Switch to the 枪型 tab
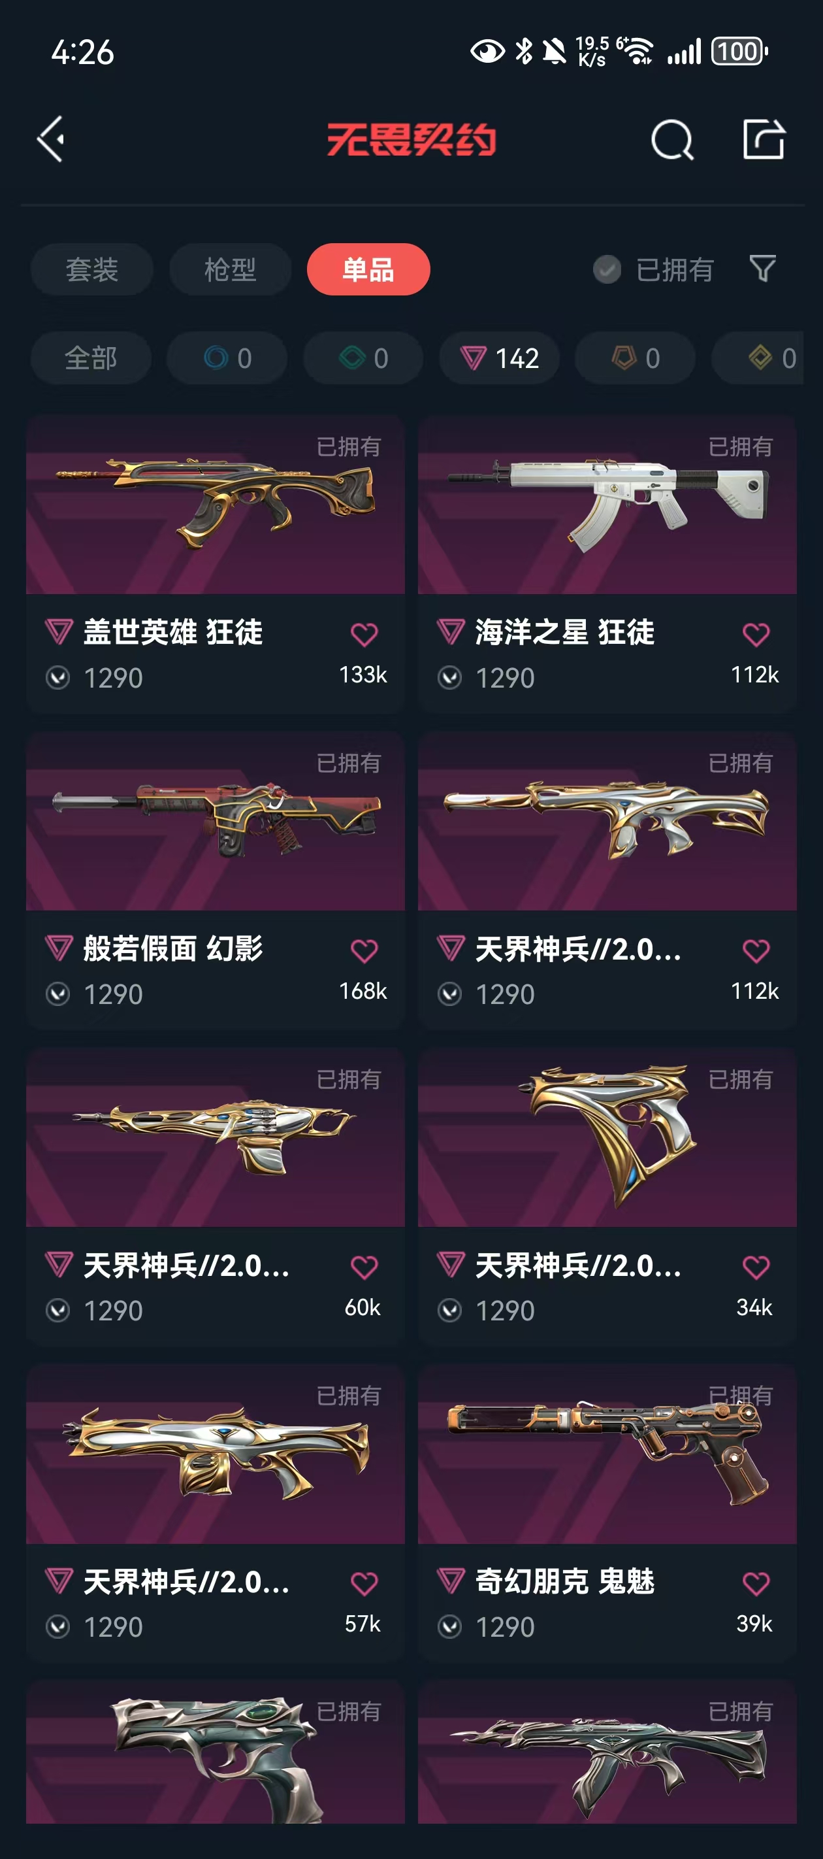Image resolution: width=823 pixels, height=1859 pixels. [230, 269]
